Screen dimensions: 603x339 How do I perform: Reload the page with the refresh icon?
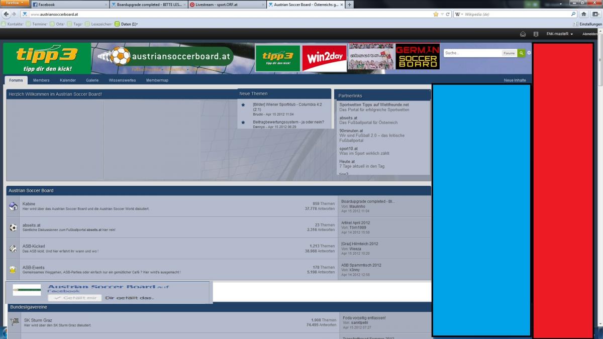click(447, 14)
